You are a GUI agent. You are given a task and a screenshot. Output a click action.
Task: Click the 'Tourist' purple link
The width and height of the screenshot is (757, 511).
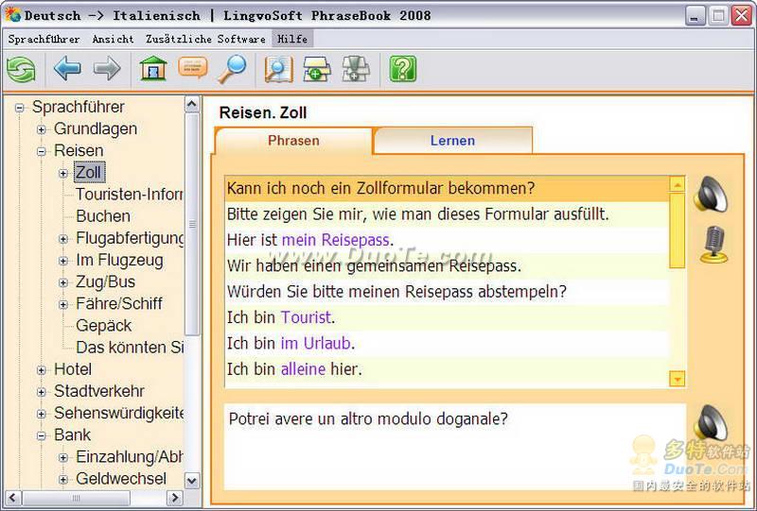[x=306, y=317]
